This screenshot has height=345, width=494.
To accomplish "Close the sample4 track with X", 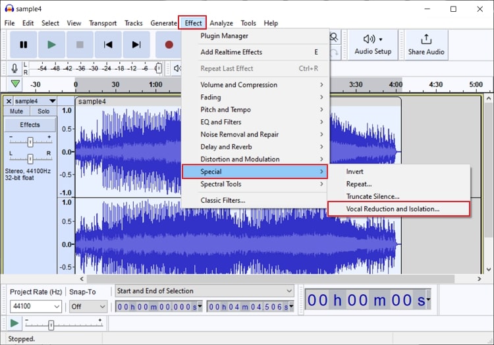I will point(9,101).
